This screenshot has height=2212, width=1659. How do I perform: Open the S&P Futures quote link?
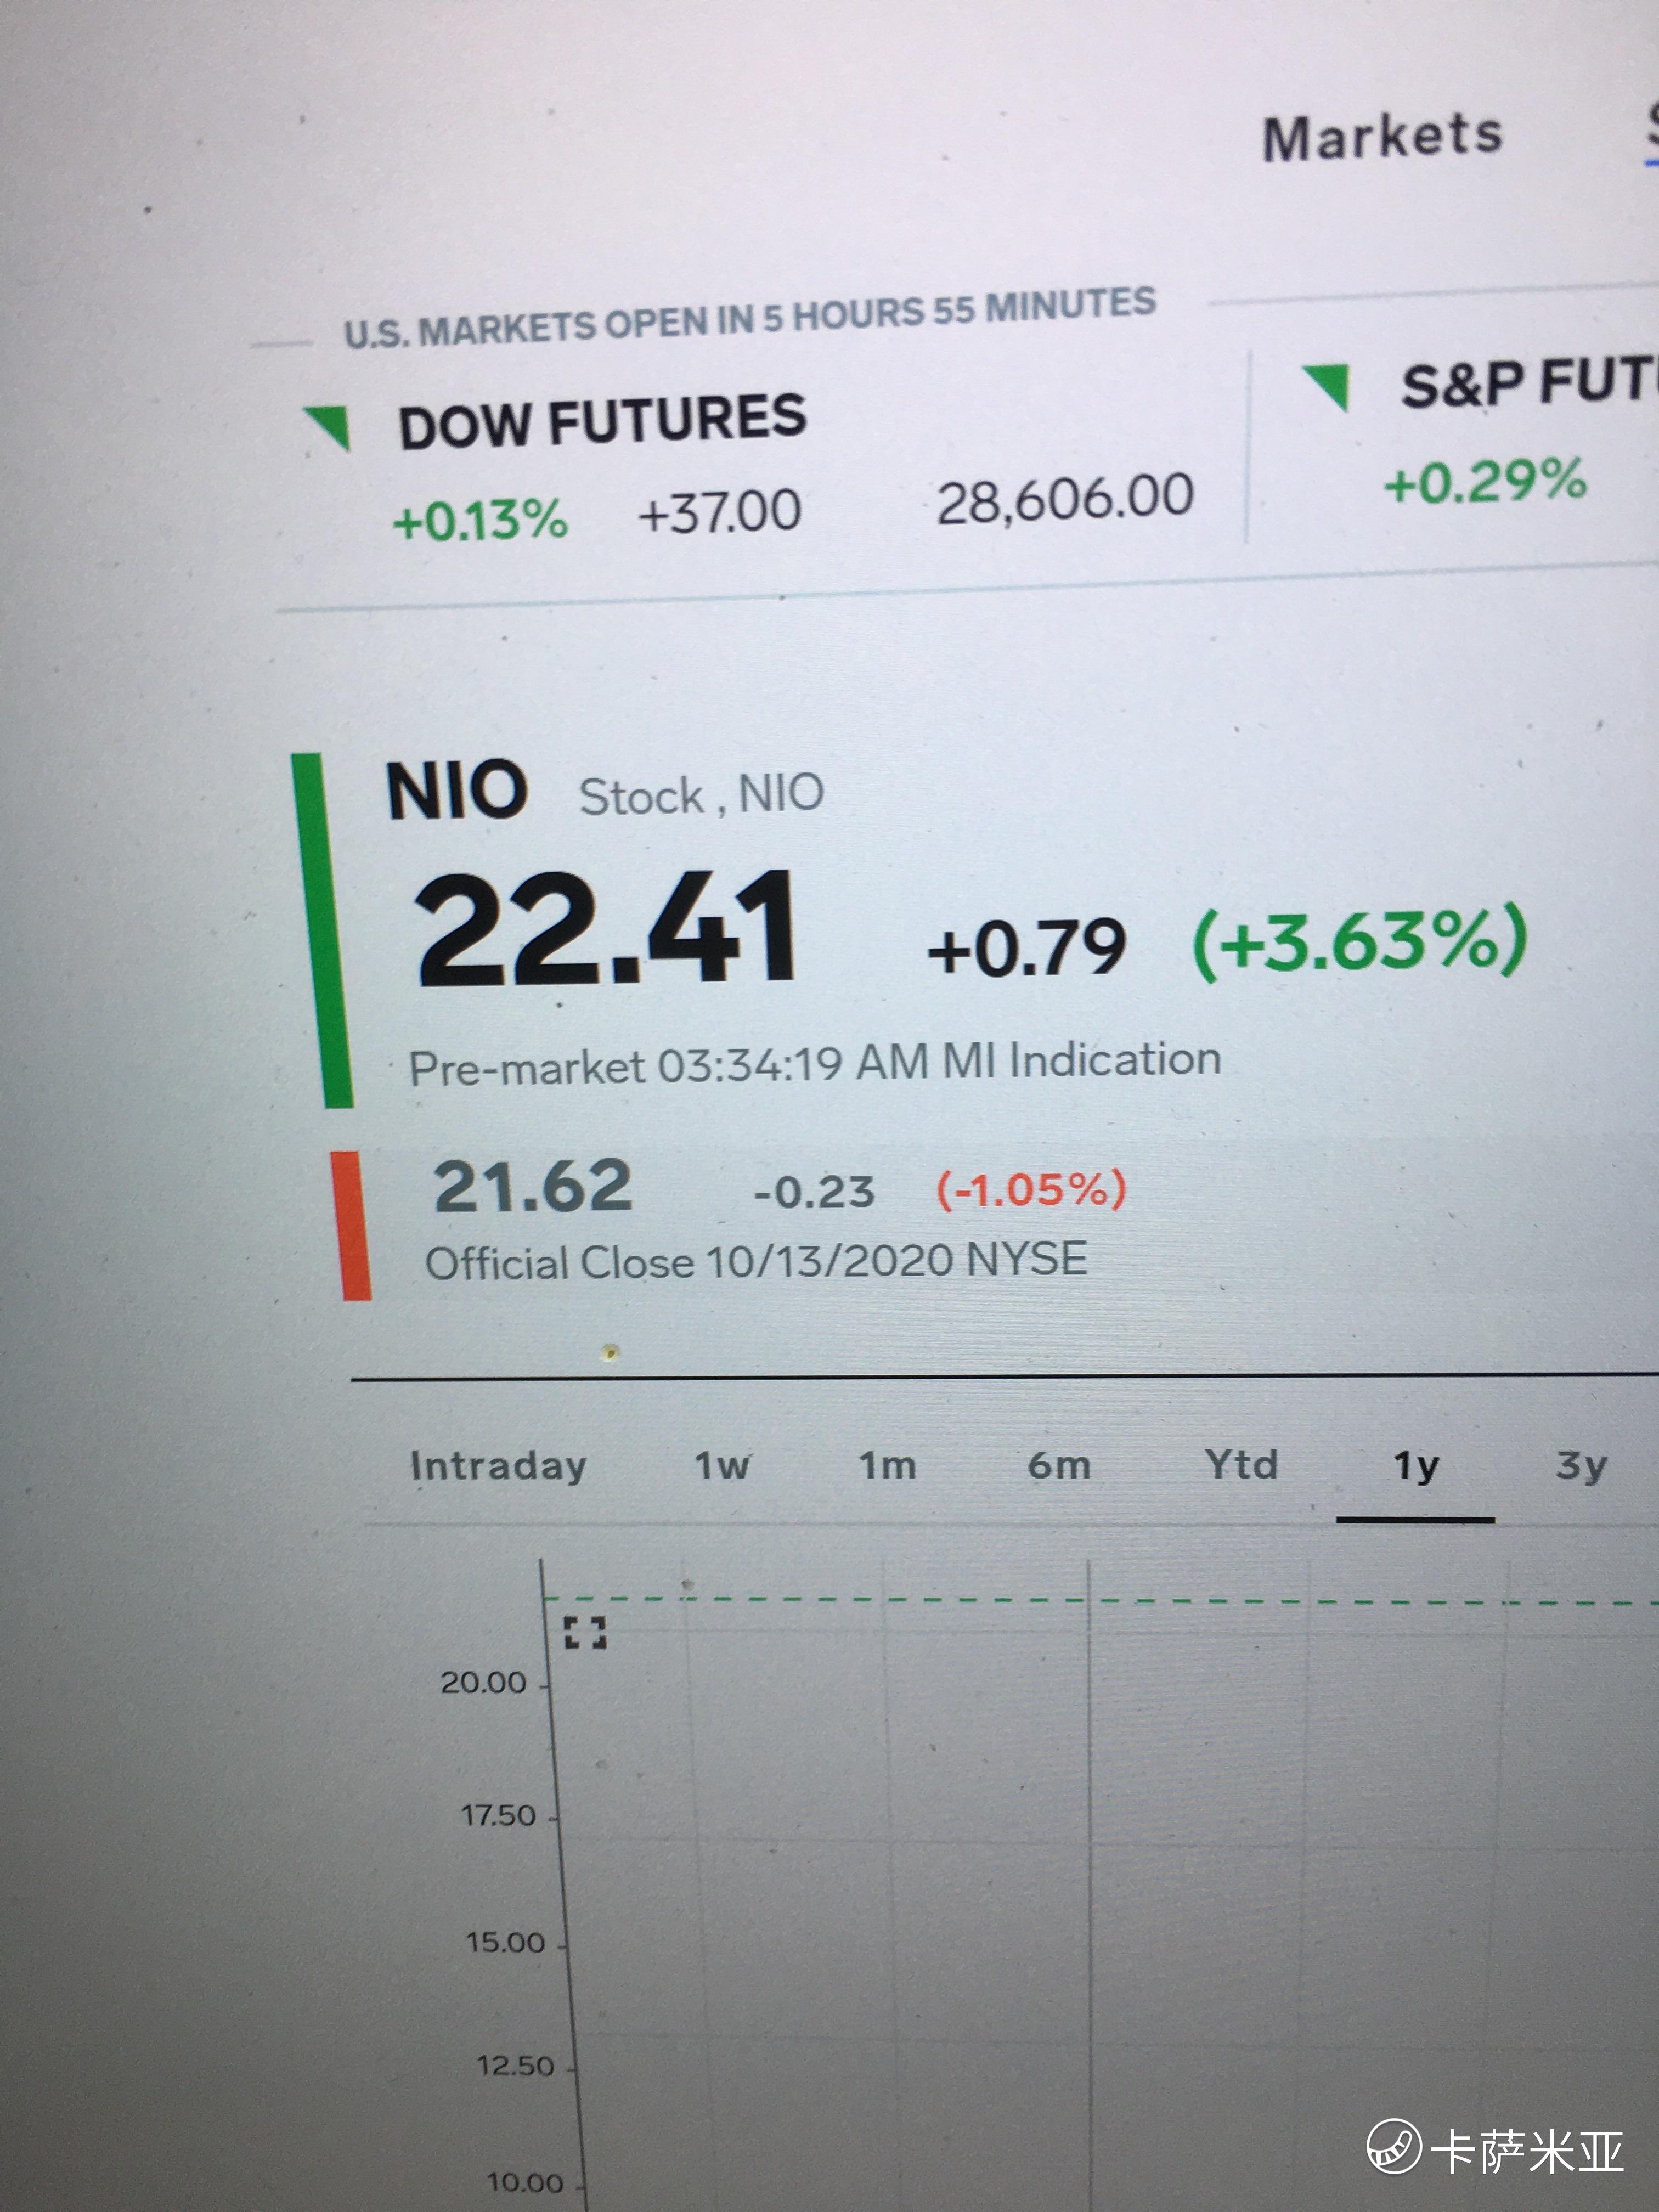pyautogui.click(x=1528, y=382)
